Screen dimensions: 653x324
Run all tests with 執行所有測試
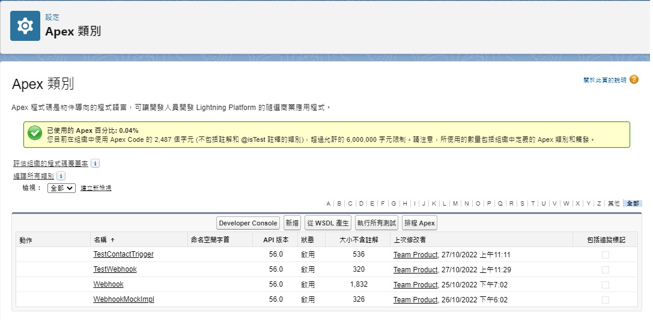[377, 223]
